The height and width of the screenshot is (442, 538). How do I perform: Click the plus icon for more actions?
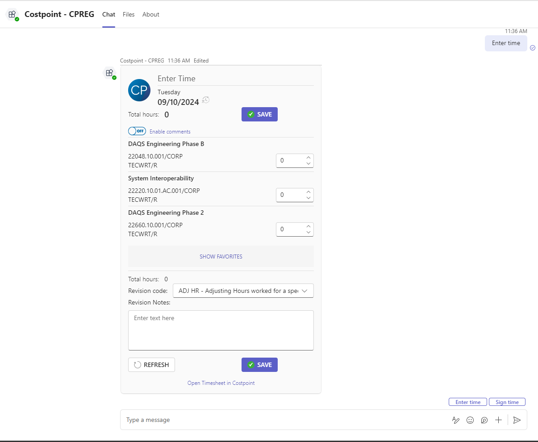pos(499,420)
